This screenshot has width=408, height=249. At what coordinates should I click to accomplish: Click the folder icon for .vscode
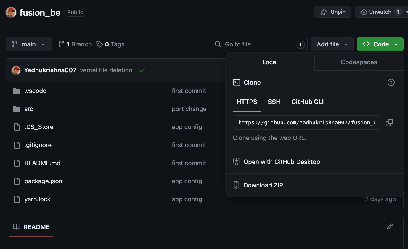pos(17,91)
